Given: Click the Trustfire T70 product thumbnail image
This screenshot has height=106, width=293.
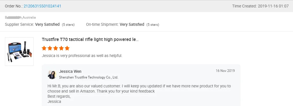Looking at the screenshot, I should (19, 52).
